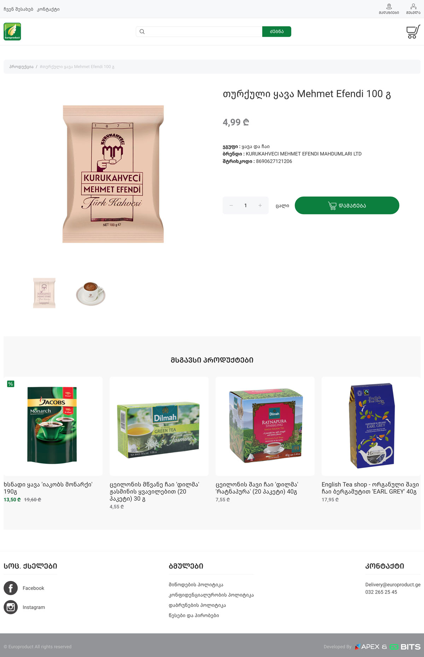
Task: Click the Europroduct logo
Action: click(12, 32)
